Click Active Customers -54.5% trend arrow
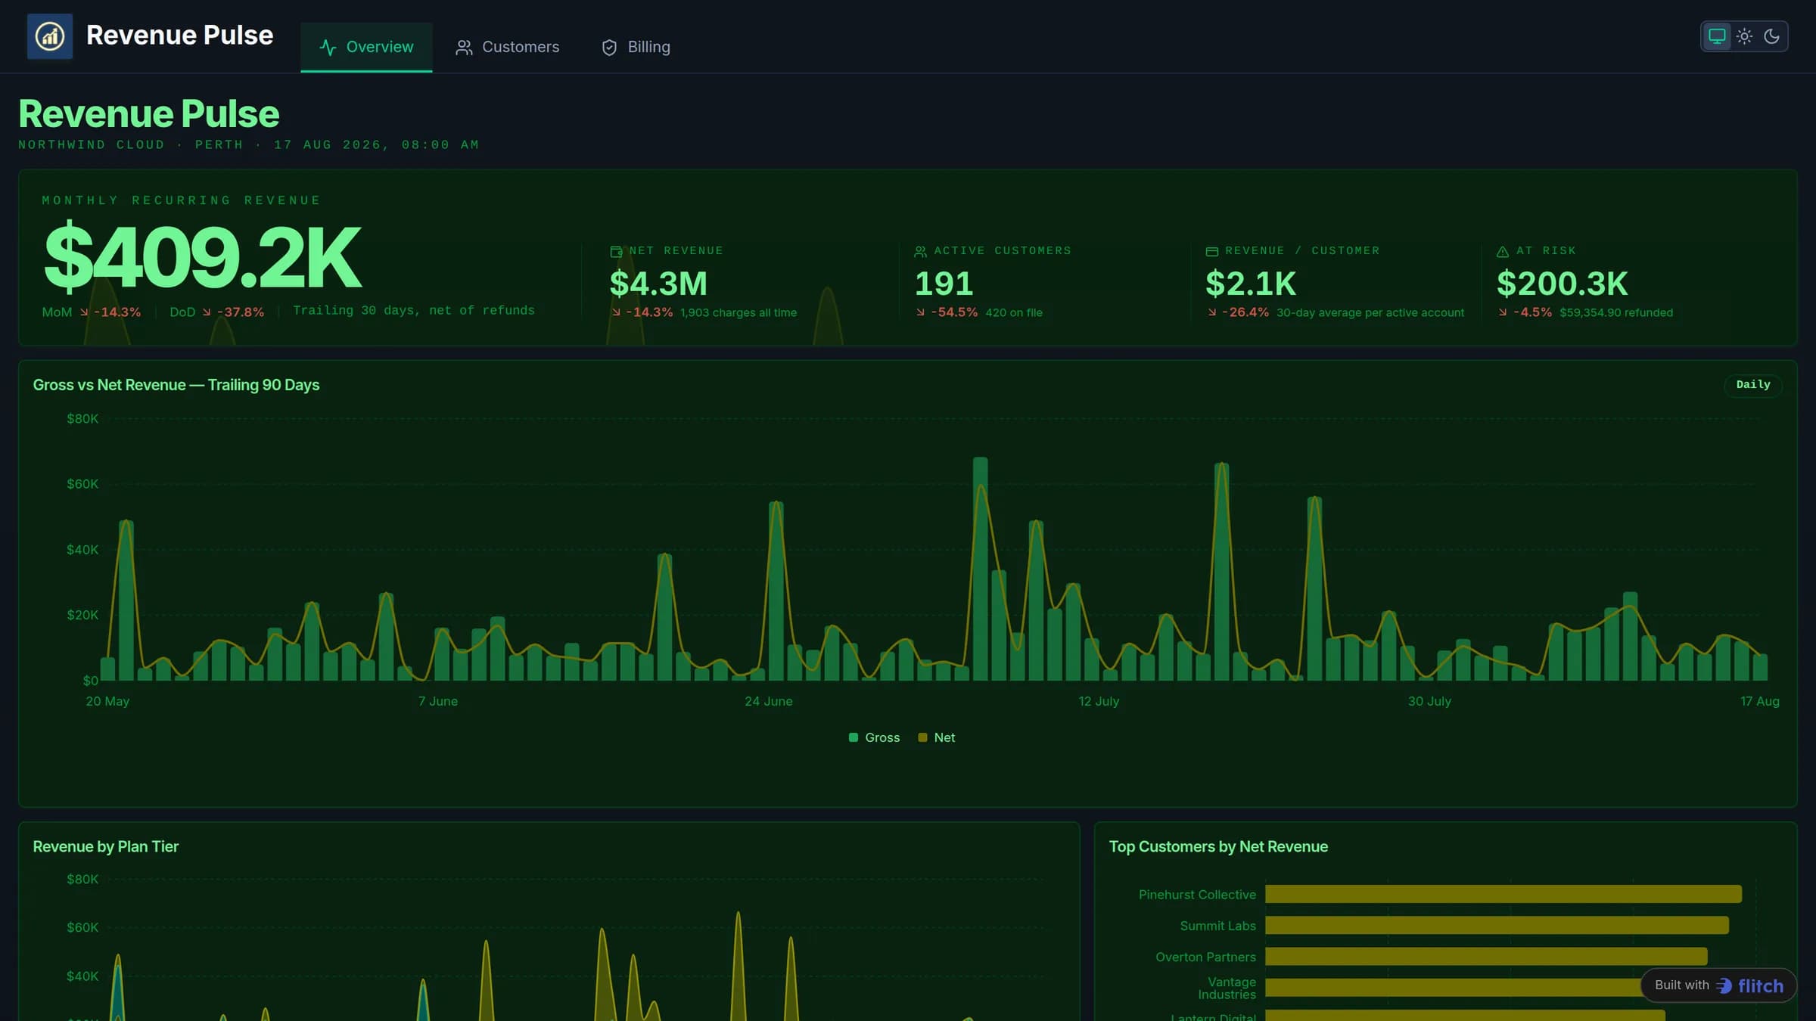 click(920, 312)
